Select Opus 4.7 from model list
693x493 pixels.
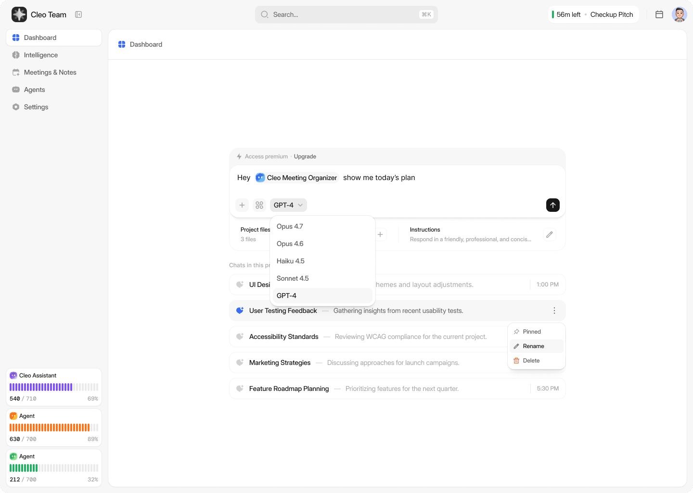(x=322, y=226)
